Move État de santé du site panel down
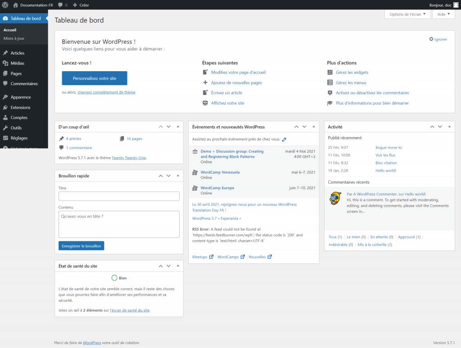 (168, 266)
